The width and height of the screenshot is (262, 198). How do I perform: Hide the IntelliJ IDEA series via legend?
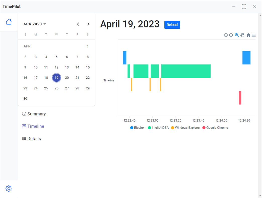(158, 128)
